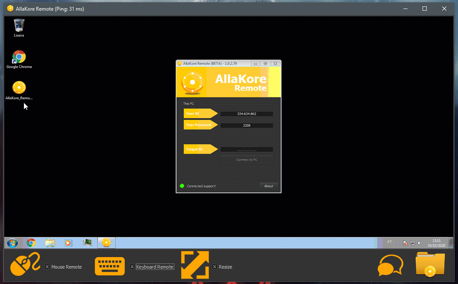The width and height of the screenshot is (458, 284).
Task: Click the Your Password value 2208
Action: tap(247, 125)
